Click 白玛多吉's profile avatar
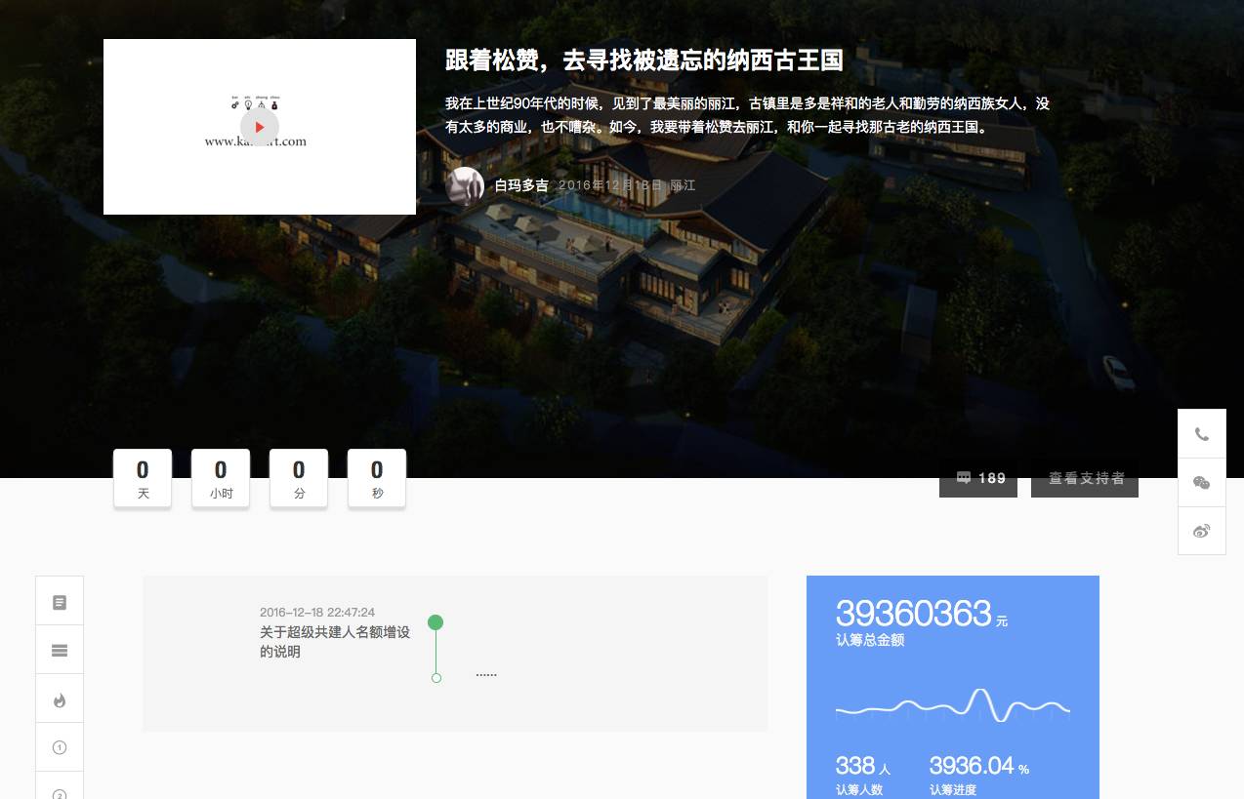The width and height of the screenshot is (1244, 799). pyautogui.click(x=465, y=185)
